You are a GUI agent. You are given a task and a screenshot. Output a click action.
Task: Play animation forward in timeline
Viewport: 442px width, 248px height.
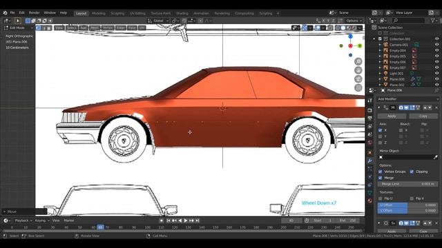186,220
